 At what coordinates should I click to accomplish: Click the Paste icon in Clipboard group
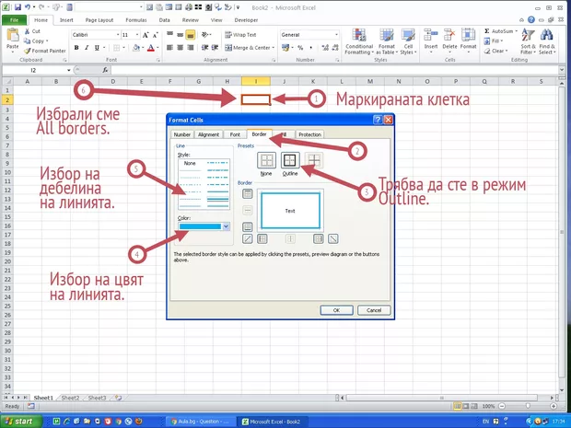click(14, 38)
